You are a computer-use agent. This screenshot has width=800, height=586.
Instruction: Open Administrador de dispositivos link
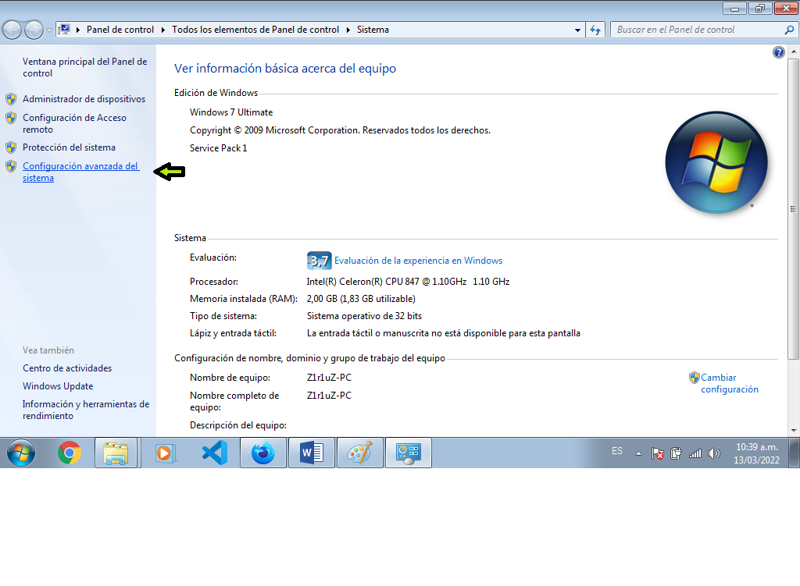tap(84, 99)
